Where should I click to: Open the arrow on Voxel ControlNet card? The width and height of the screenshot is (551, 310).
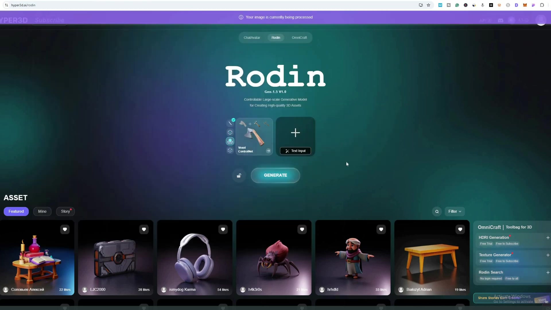[268, 150]
